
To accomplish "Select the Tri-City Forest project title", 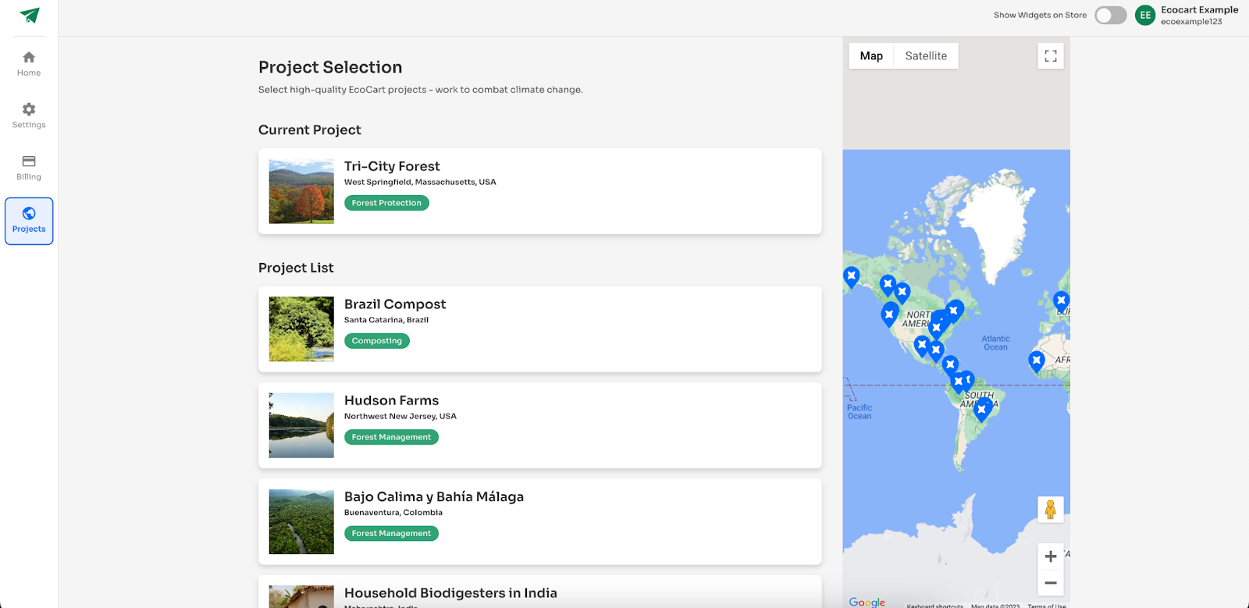I will pos(392,166).
